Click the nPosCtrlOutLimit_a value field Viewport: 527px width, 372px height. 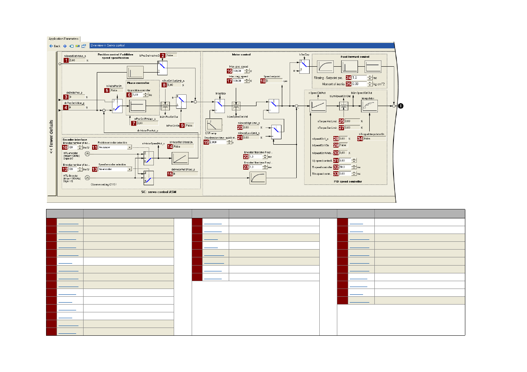click(x=174, y=85)
